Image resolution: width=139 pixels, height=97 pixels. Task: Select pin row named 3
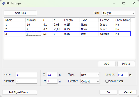67,34
